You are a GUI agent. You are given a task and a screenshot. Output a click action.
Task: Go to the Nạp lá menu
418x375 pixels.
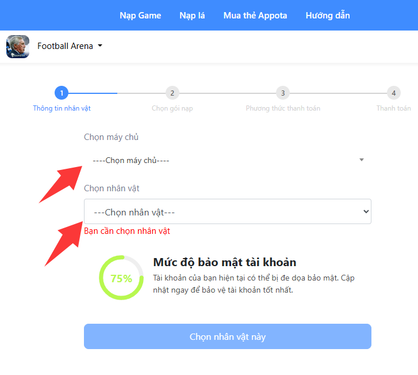click(192, 16)
